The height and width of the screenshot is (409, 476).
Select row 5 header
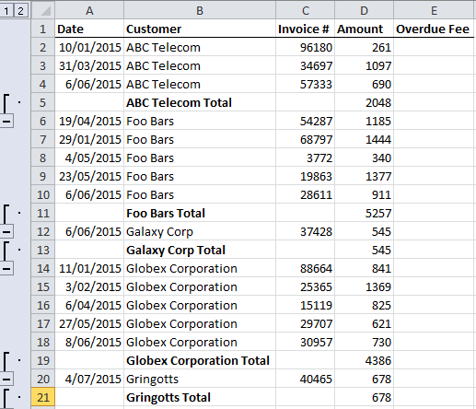43,102
